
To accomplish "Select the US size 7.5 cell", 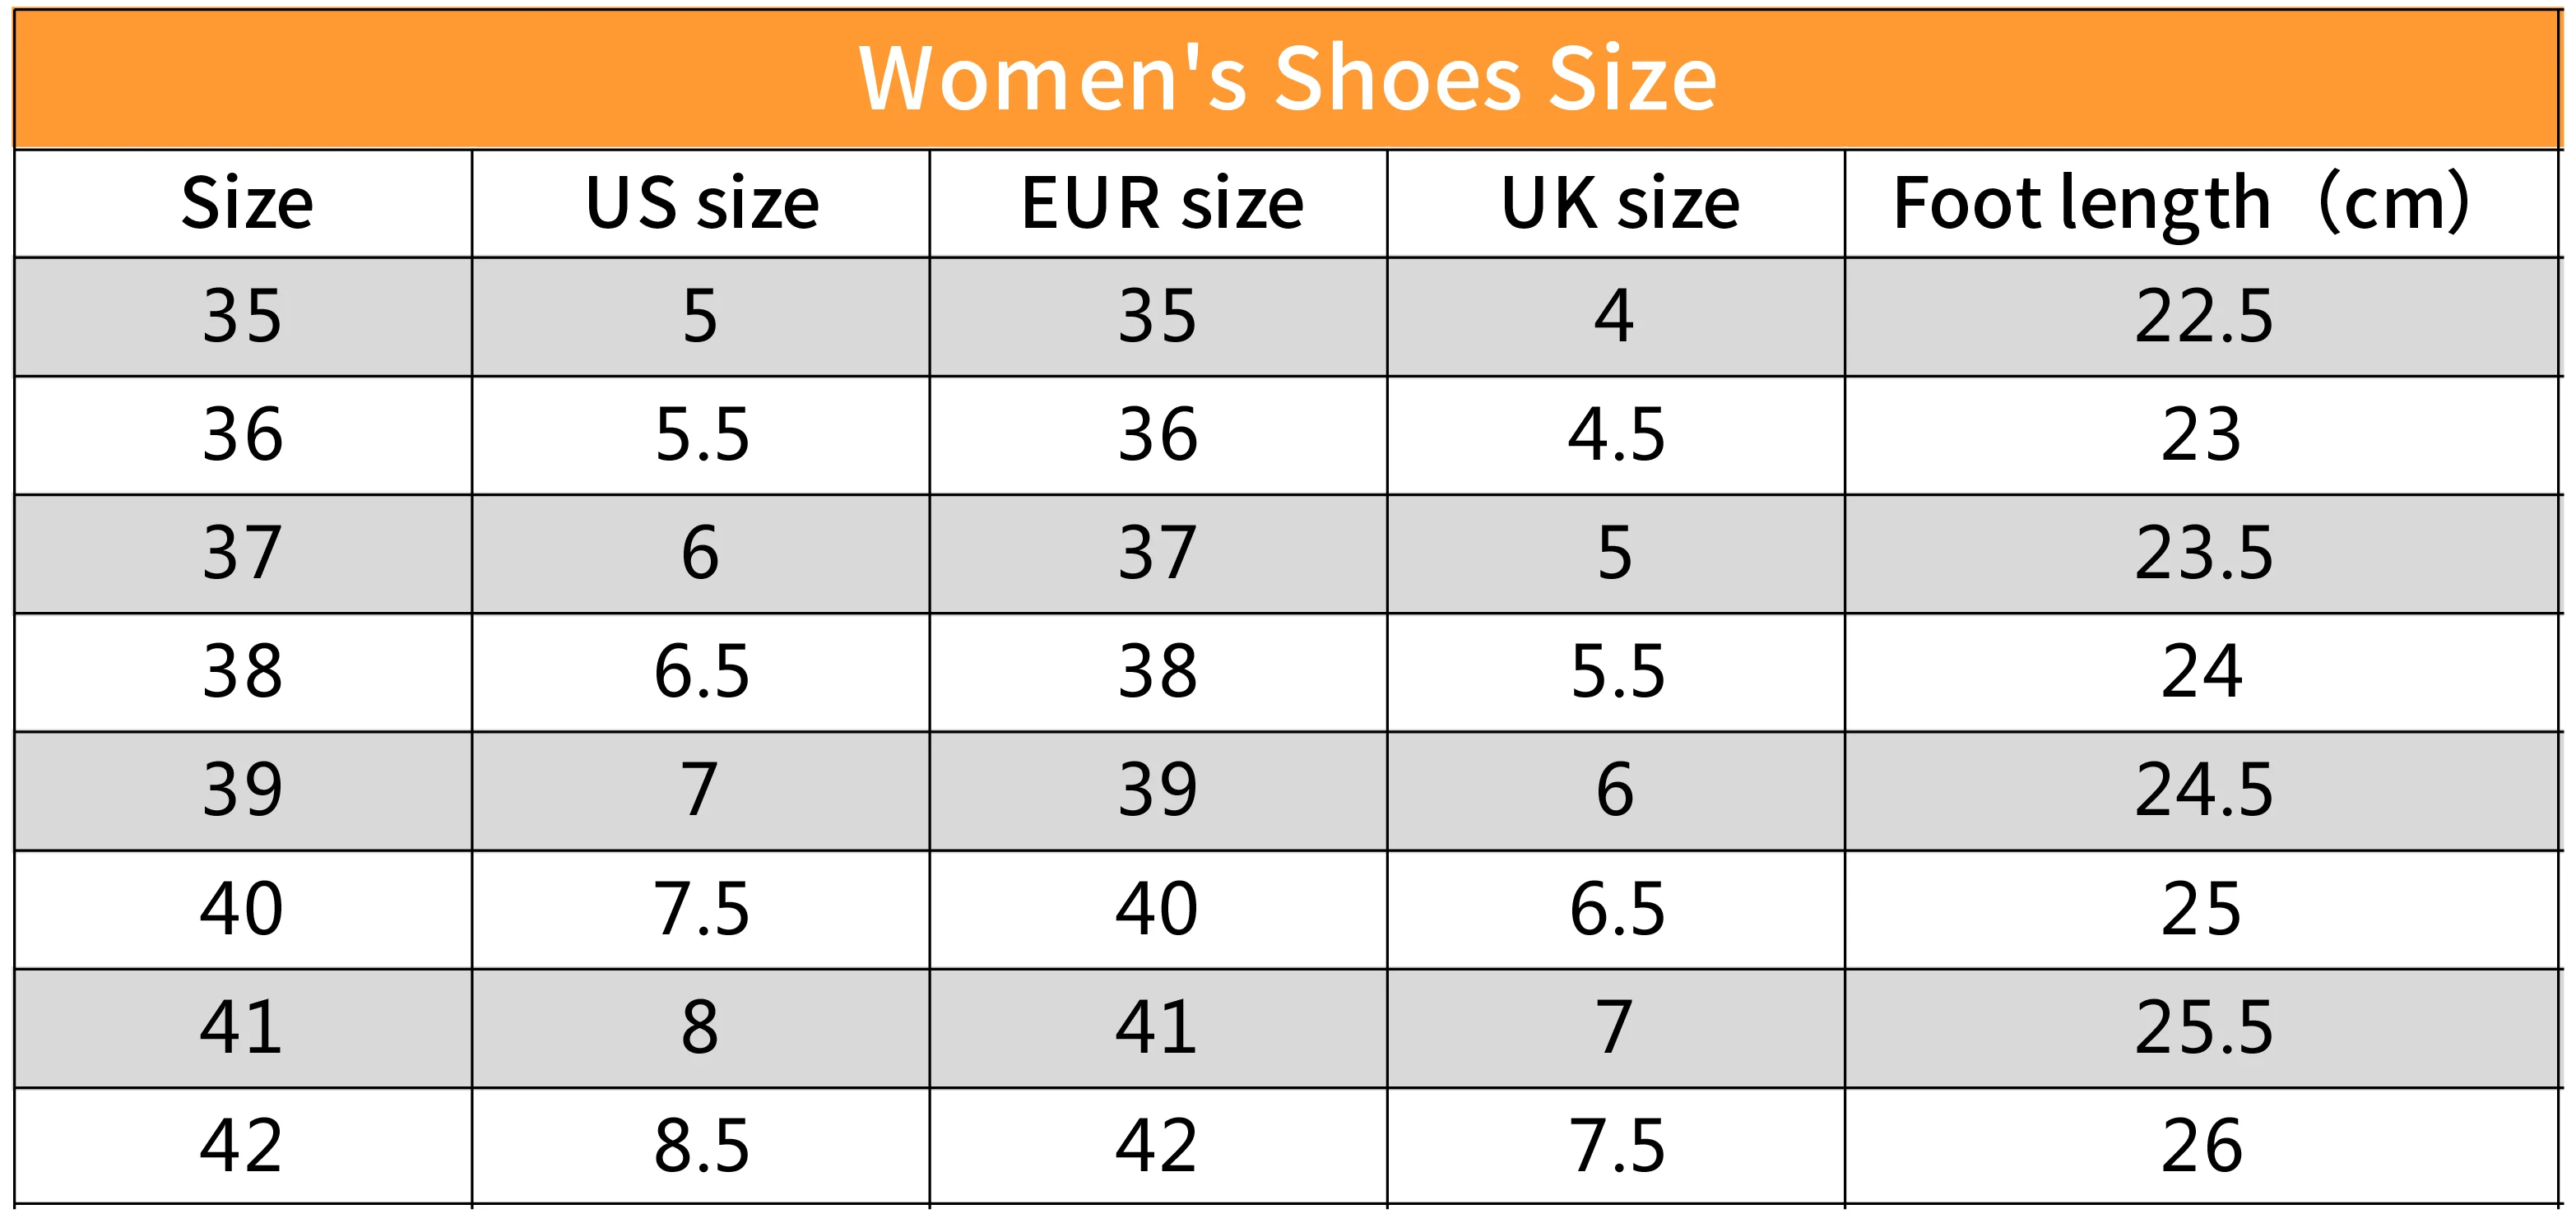I will [701, 909].
